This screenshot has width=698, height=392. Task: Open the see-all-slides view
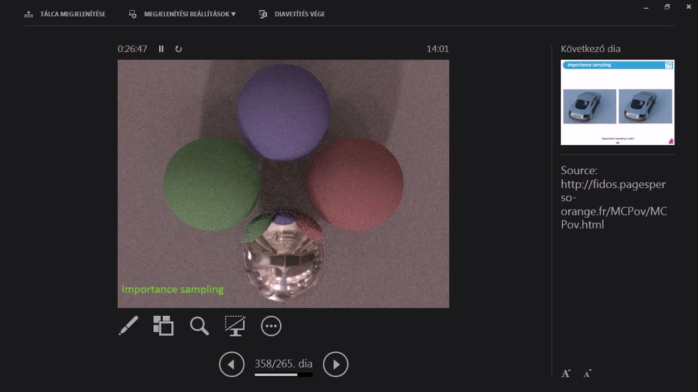[164, 326]
